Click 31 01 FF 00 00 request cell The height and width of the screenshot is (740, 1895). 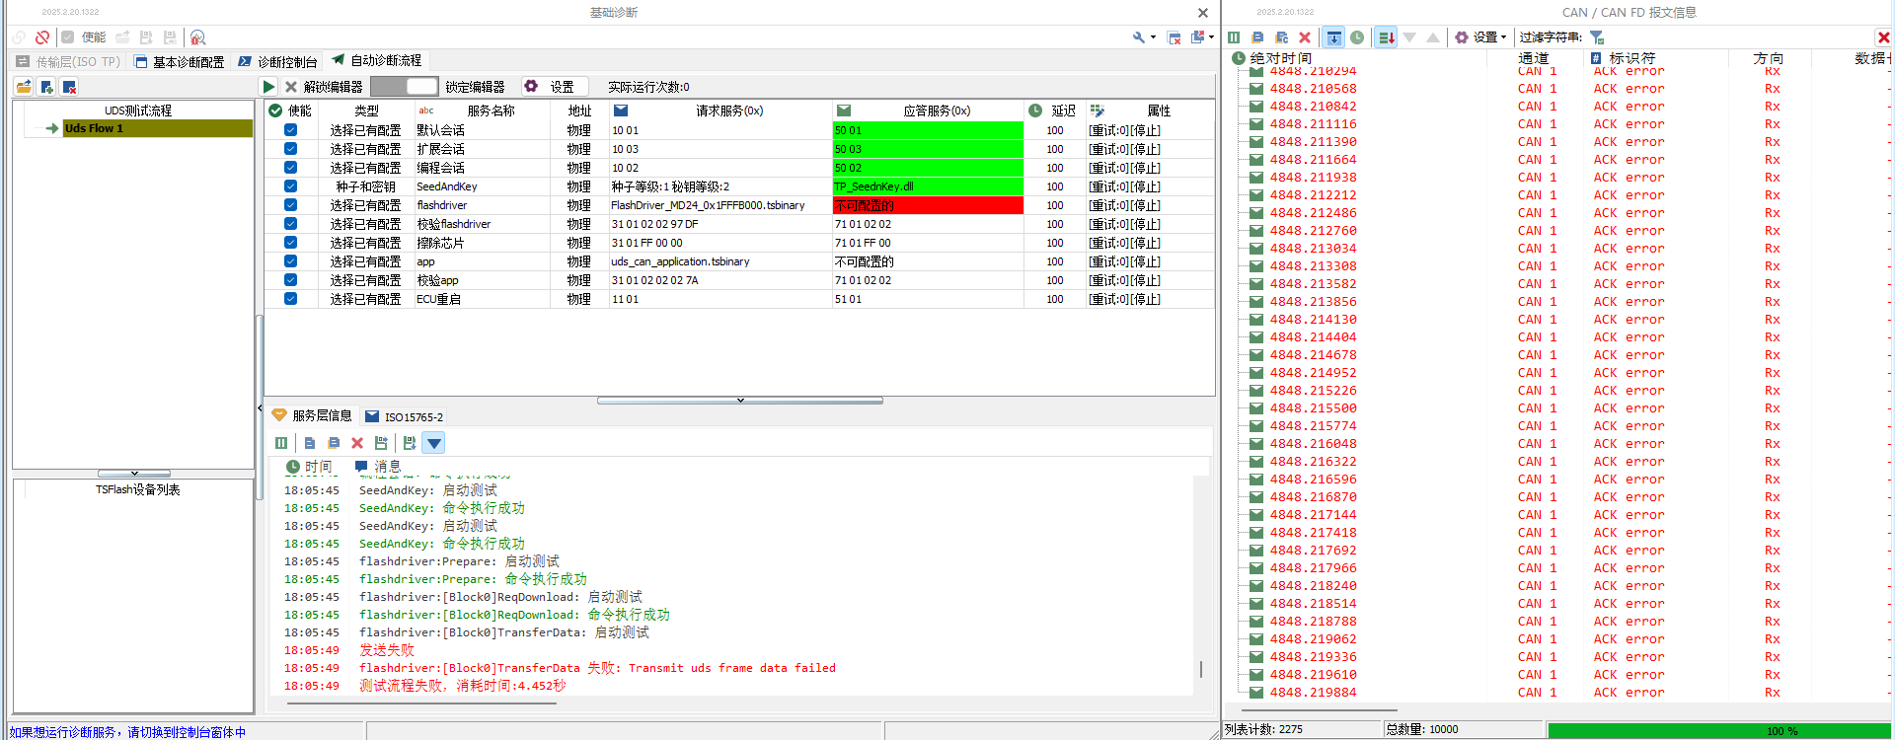tap(720, 243)
